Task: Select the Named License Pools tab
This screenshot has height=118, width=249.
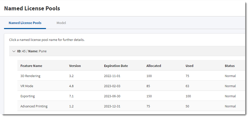Action: pyautogui.click(x=25, y=23)
